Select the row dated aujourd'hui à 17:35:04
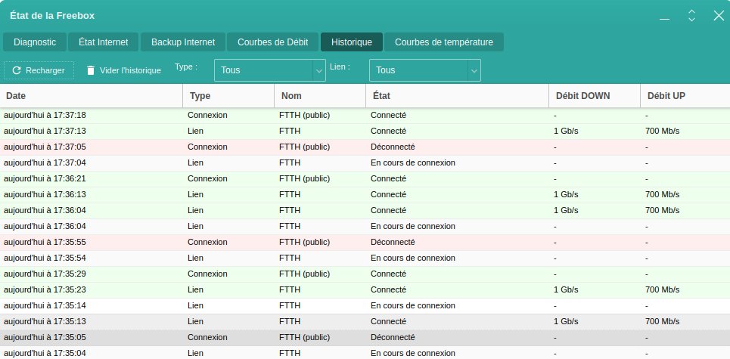 365,352
